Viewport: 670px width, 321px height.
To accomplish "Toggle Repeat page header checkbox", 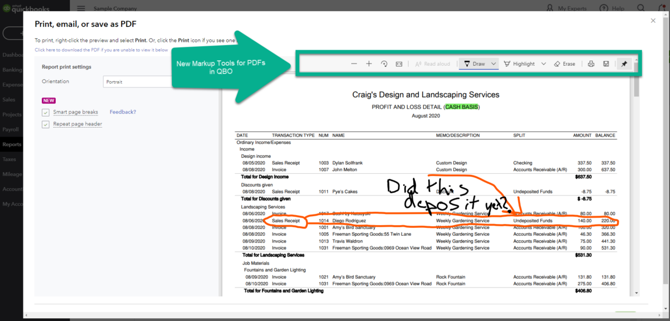I will pyautogui.click(x=46, y=124).
